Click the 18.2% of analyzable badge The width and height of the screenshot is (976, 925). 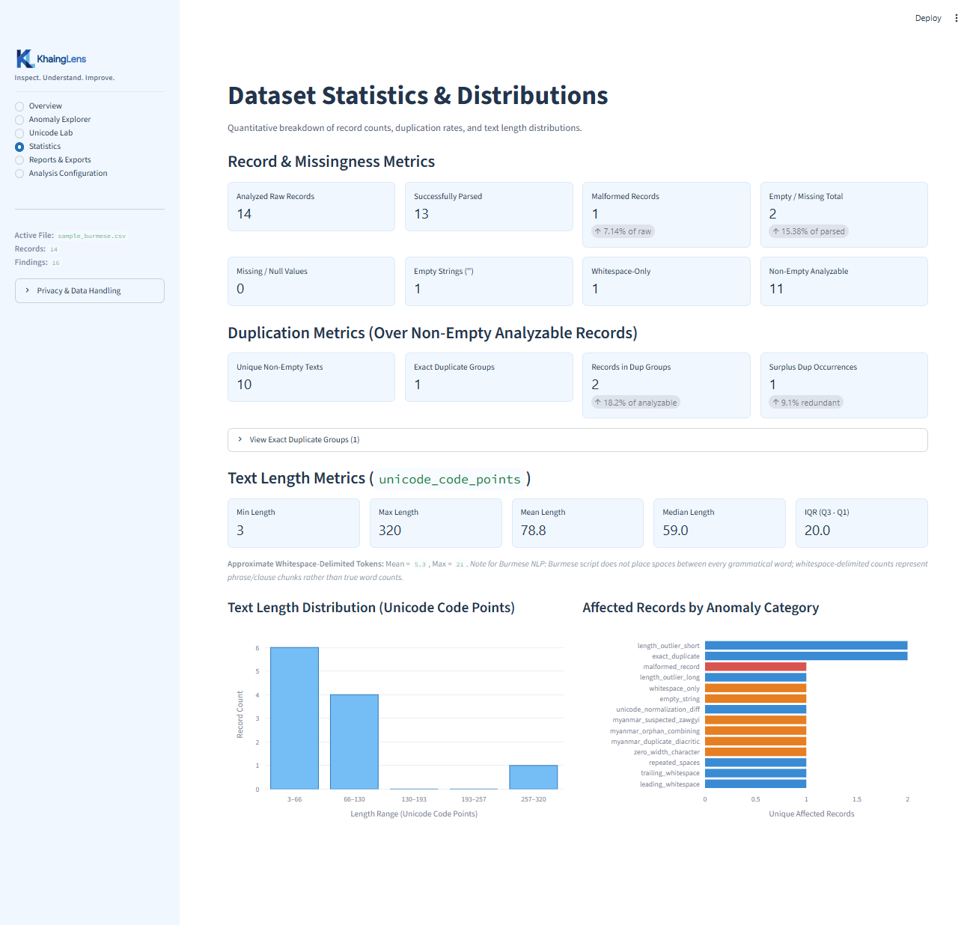(x=635, y=403)
